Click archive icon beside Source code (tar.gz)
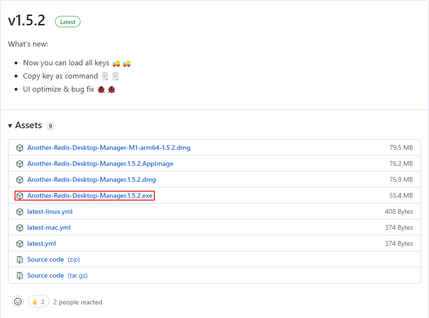429x318 pixels. (20, 276)
